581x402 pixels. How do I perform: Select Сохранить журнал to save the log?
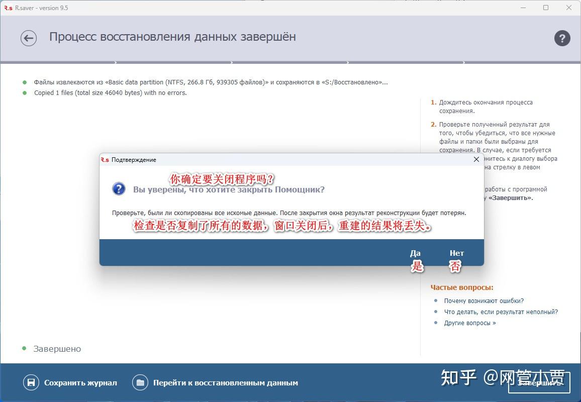80,382
